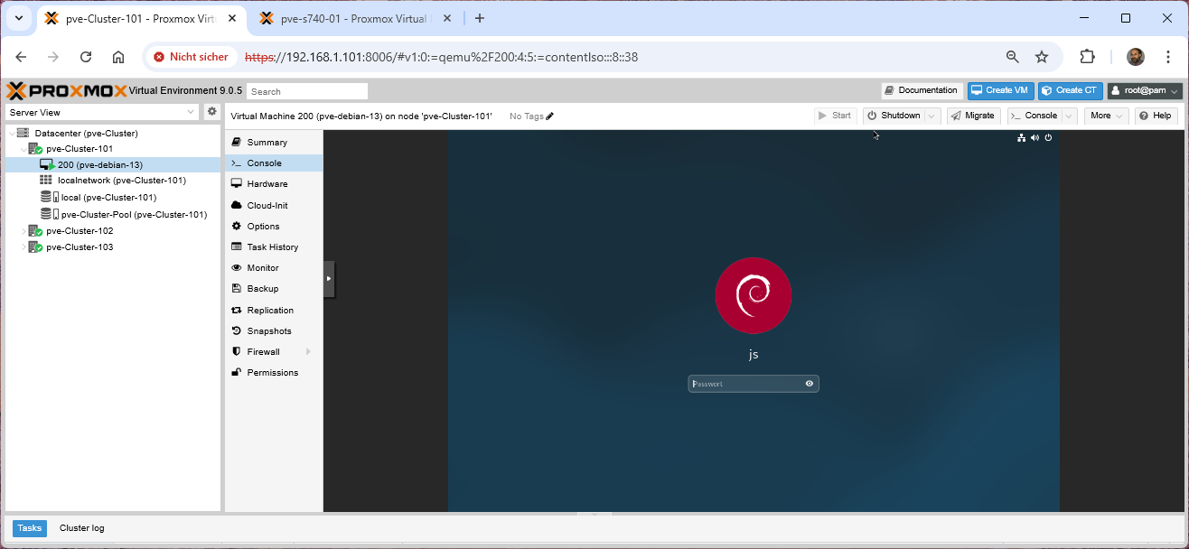The image size is (1189, 549).
Task: Click the Create VM button
Action: click(999, 90)
